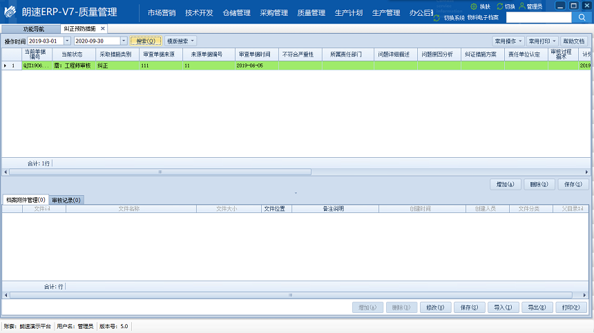Close the 纠正预防措施 tab
Image resolution: width=594 pixels, height=333 pixels.
[103, 29]
